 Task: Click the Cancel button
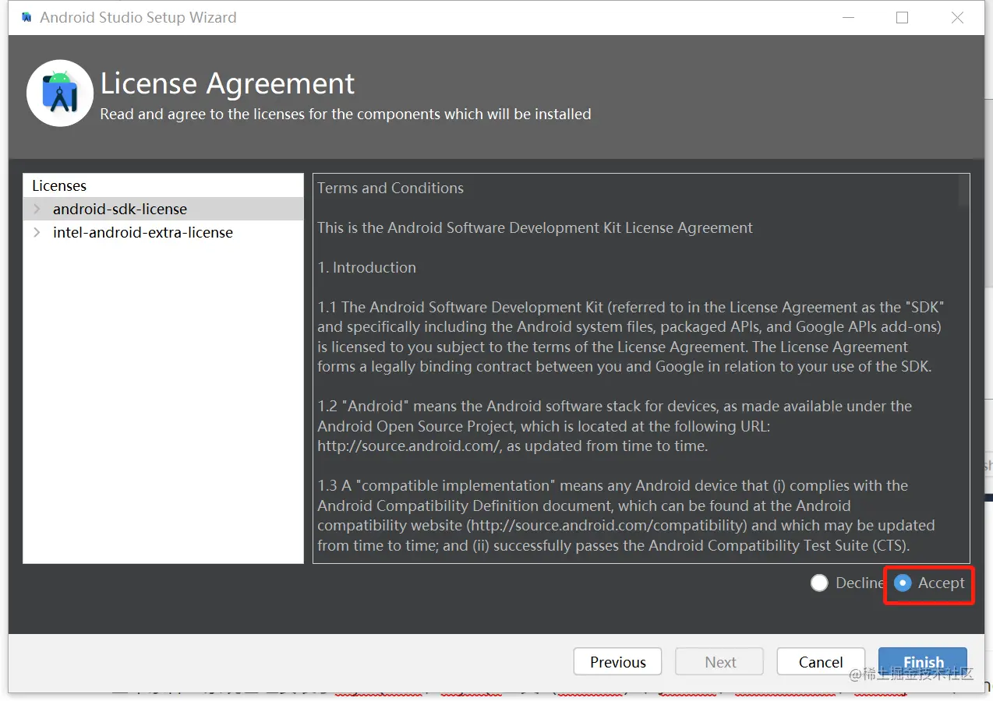(x=821, y=662)
